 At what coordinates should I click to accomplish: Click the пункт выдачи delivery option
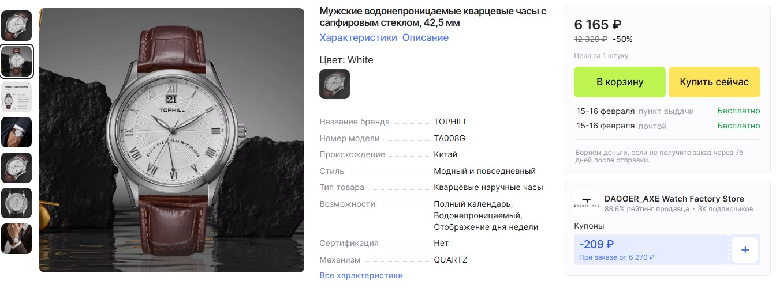pos(666,111)
